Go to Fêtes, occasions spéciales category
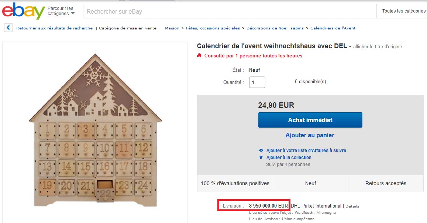 coord(213,28)
